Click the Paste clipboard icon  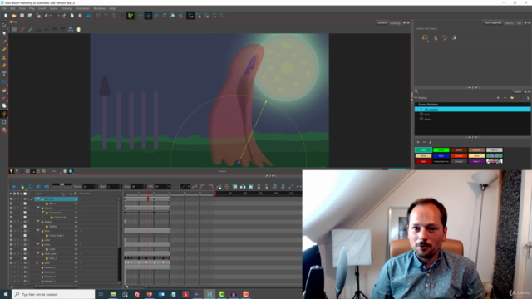pos(80,16)
